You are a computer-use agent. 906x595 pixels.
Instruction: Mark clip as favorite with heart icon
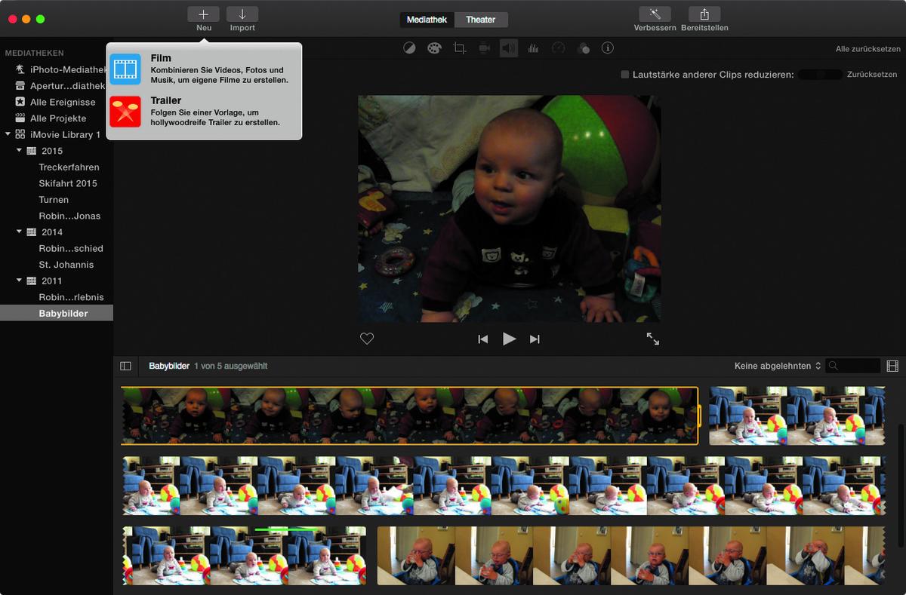pyautogui.click(x=367, y=339)
